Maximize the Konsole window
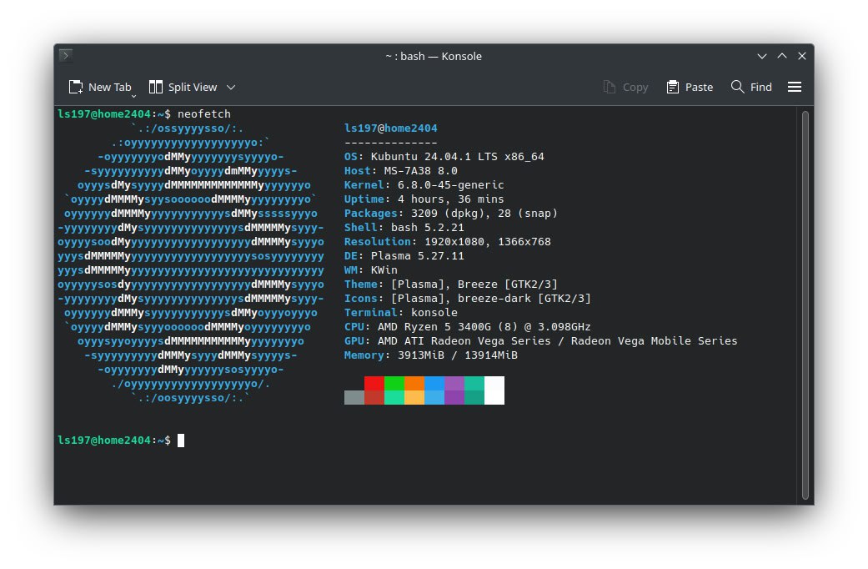The image size is (868, 569). (x=782, y=56)
